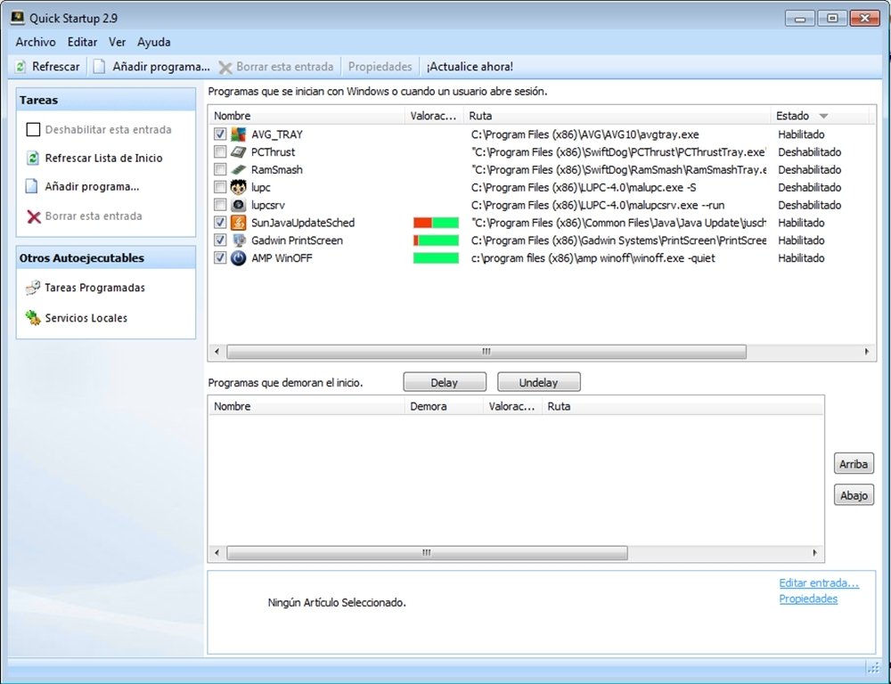Enable the lupcsrv startup checkbox

220,205
